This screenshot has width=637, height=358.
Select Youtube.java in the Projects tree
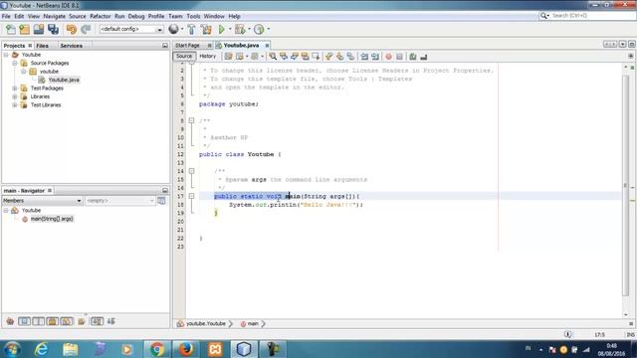[x=64, y=80]
